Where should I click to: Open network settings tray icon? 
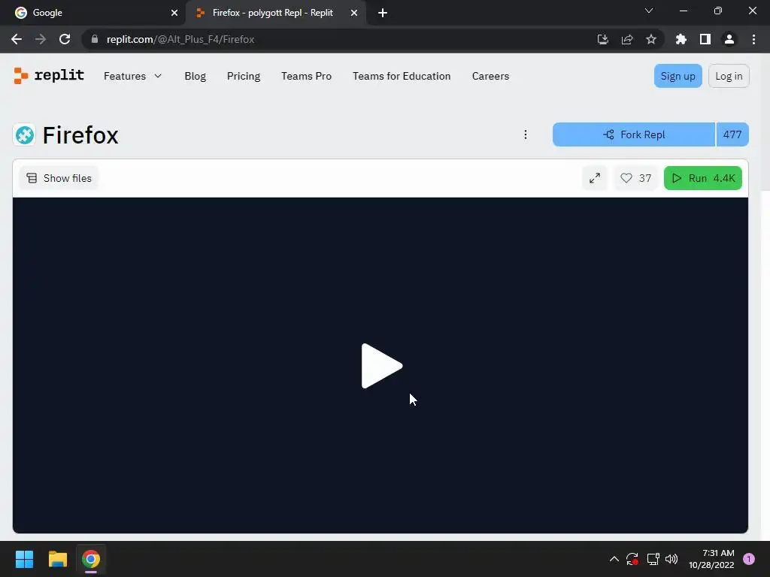653,559
